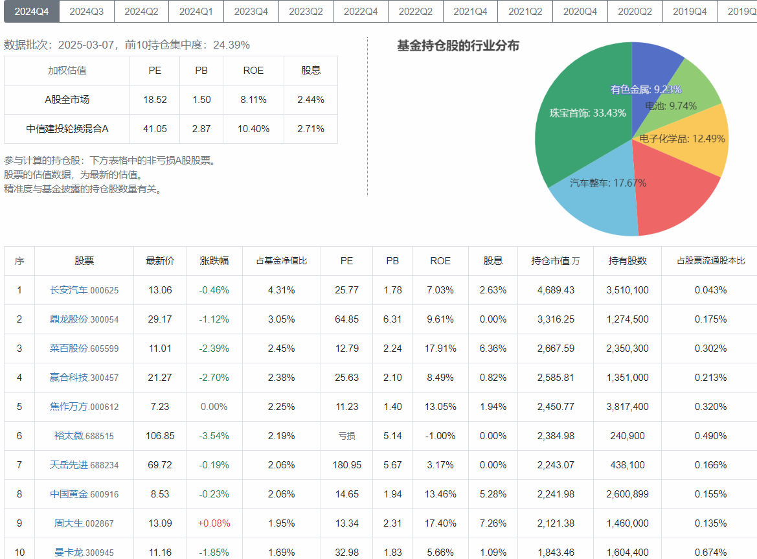Open stock link 天岳先进.688234
757x559 pixels.
[84, 465]
